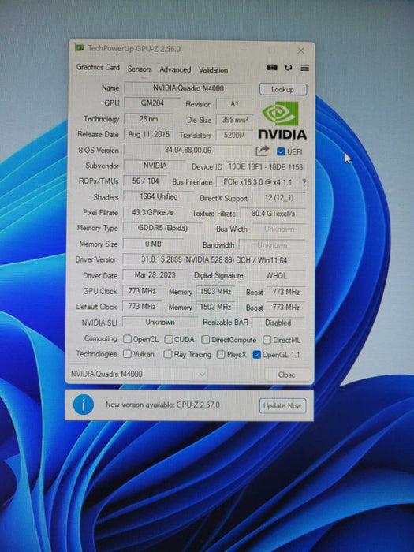Click the NVIDIA SLI value Unknown

tap(160, 322)
